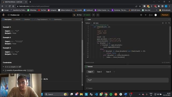This screenshot has height=97, width=172.
Task: Run the code
Action: 79,15
